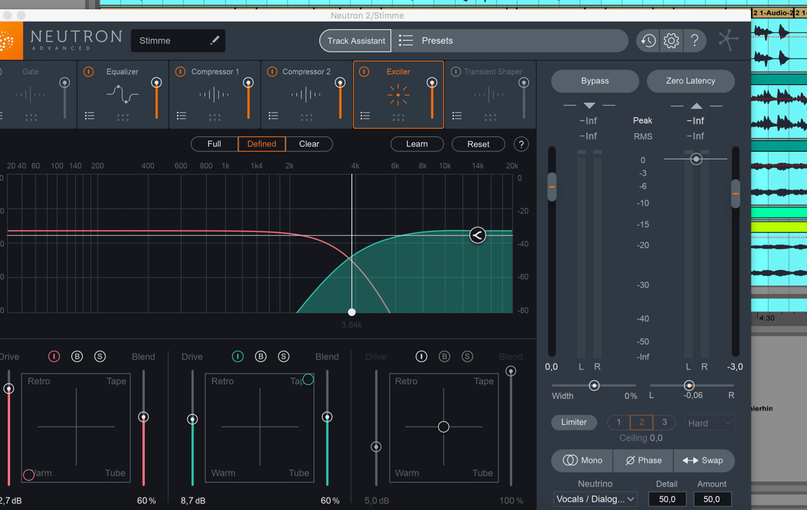Viewport: 807px width, 510px height.
Task: Toggle pink band power button
Action: 54,357
